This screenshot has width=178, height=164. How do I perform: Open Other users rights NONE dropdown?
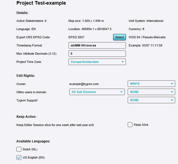tap(151, 92)
